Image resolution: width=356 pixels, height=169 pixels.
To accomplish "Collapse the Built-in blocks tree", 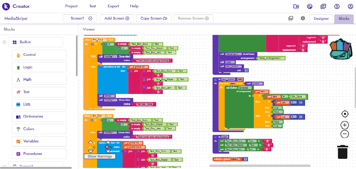I will tap(4, 42).
